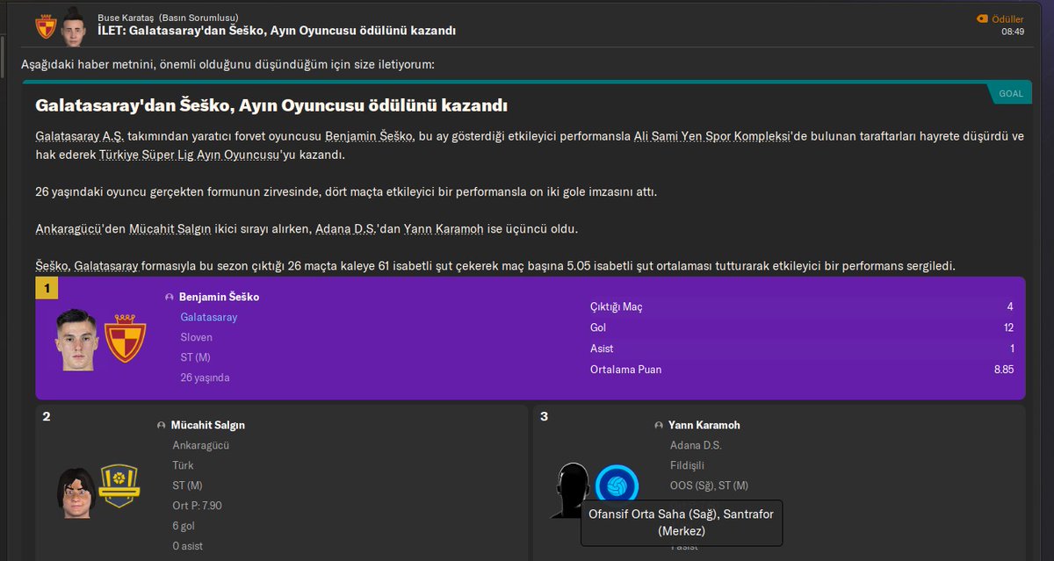This screenshot has height=561, width=1054.
Task: Click the GOAL source tag on the article
Action: (x=1011, y=93)
